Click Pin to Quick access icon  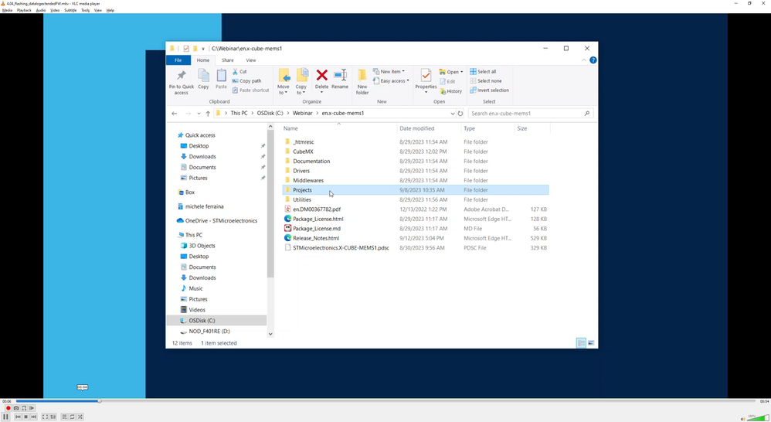(182, 82)
